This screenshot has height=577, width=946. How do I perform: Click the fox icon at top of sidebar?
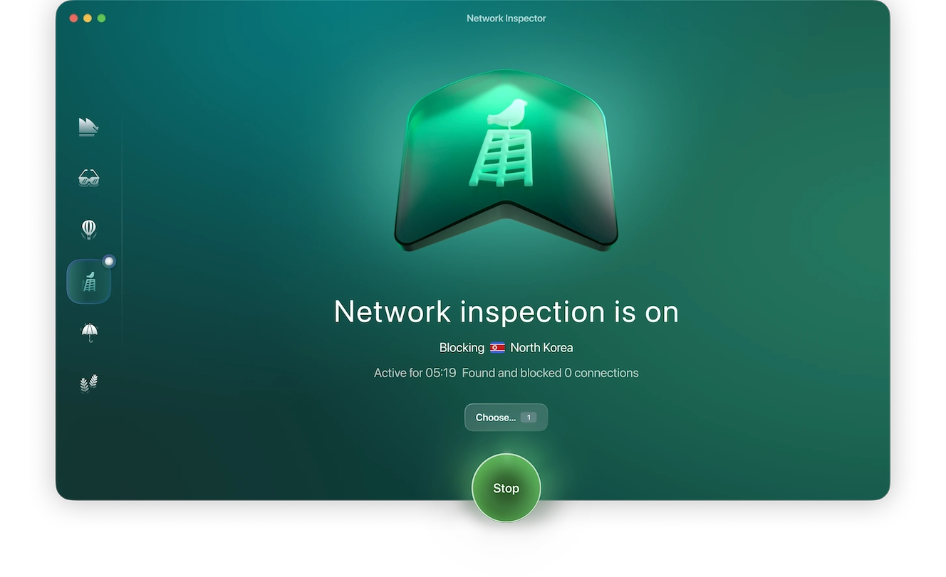pos(88,127)
